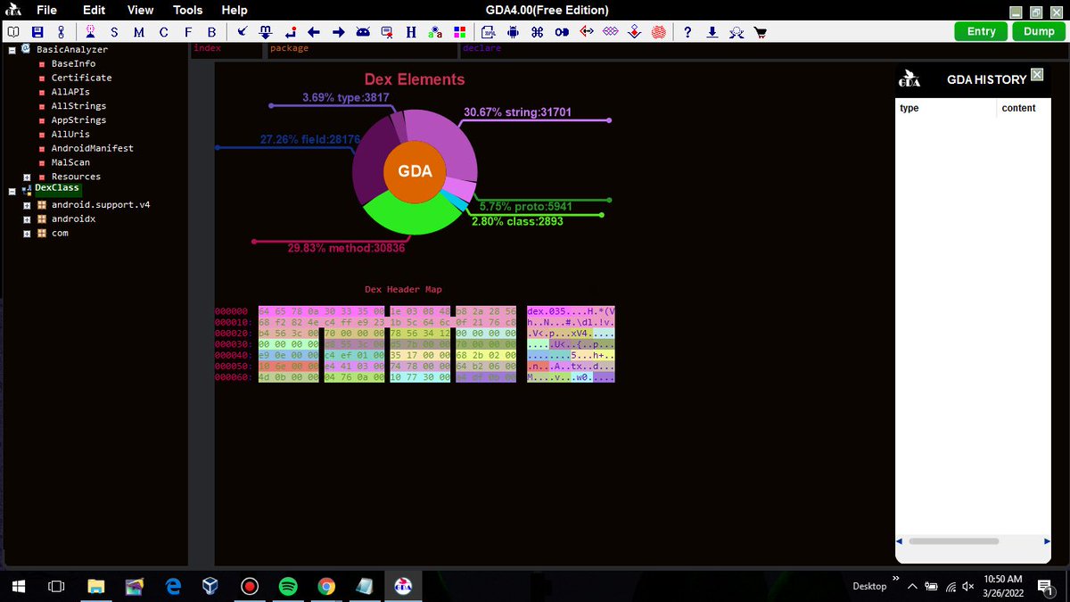Image resolution: width=1070 pixels, height=602 pixels.
Task: Select AppStrings in the tree
Action: click(x=78, y=120)
